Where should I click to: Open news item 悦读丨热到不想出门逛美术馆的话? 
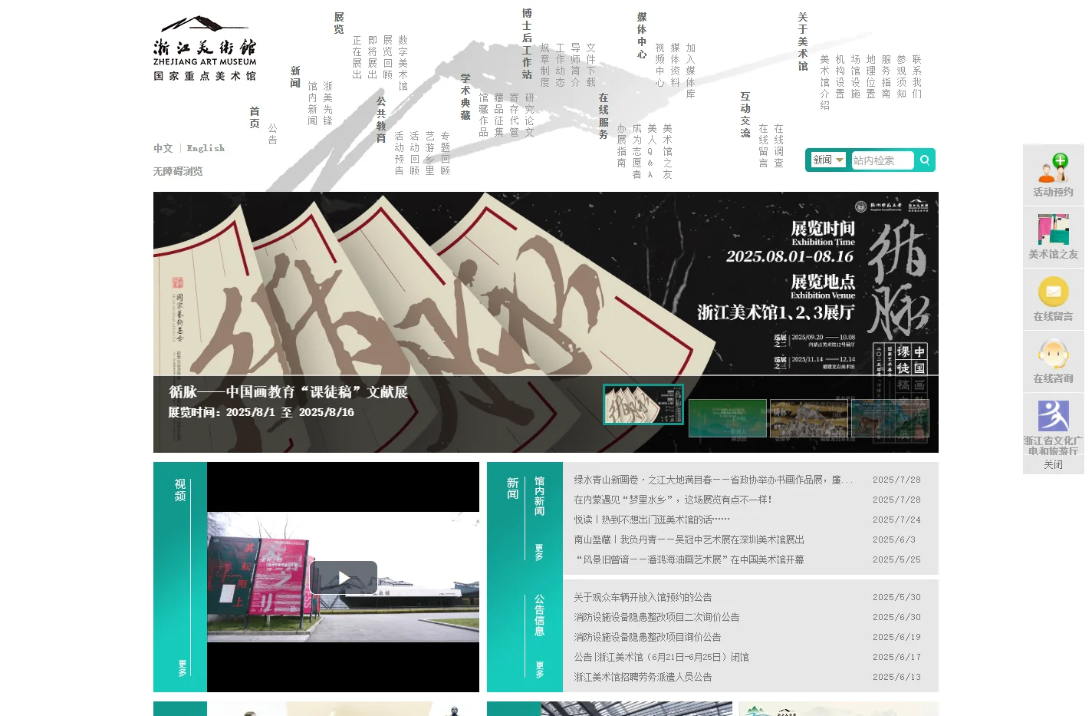[652, 520]
